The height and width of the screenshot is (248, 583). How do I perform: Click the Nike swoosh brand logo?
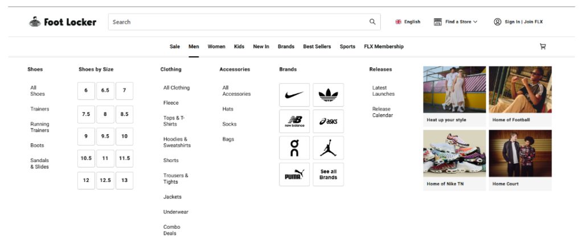(294, 95)
